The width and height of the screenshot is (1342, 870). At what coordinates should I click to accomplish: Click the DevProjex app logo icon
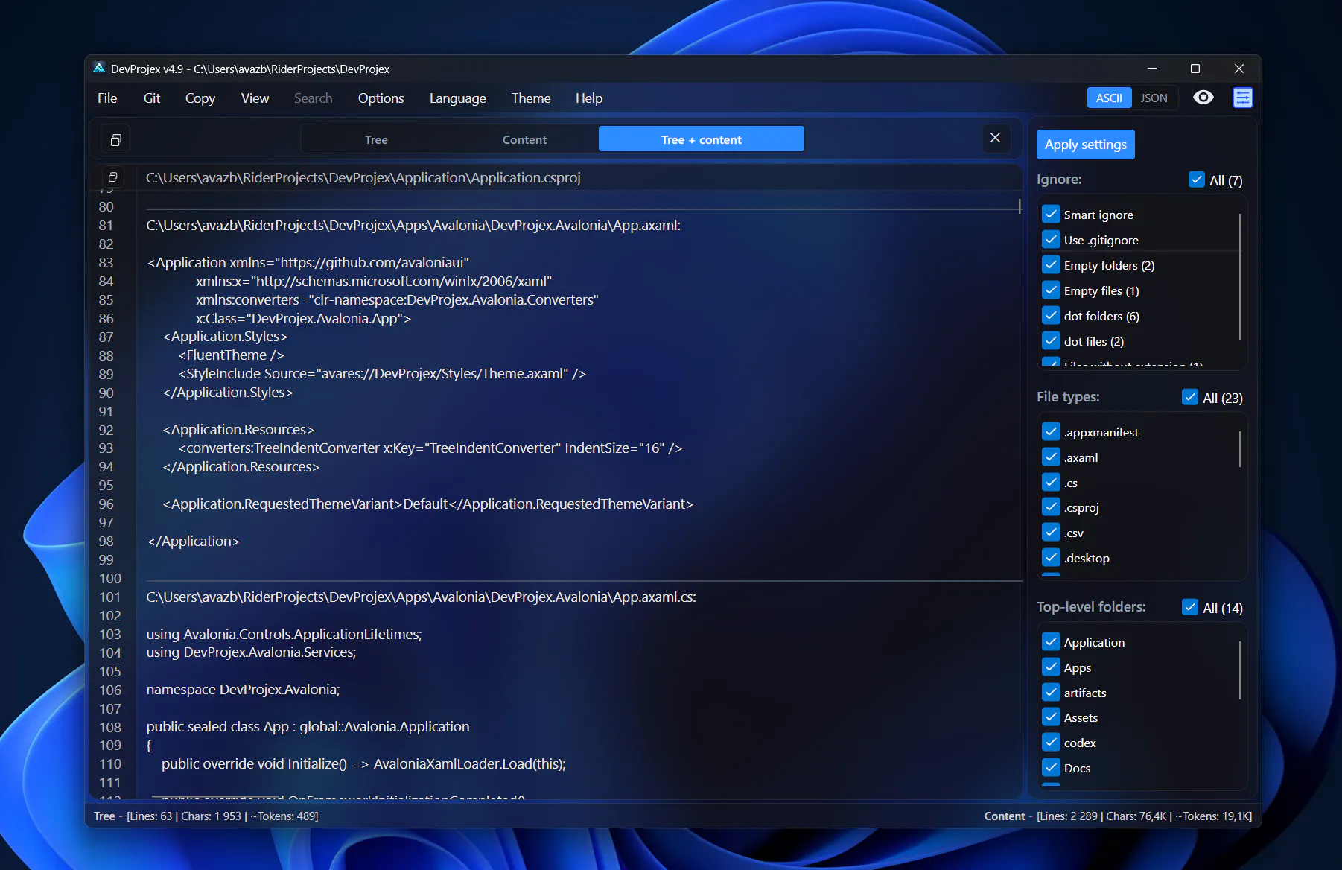pos(99,68)
